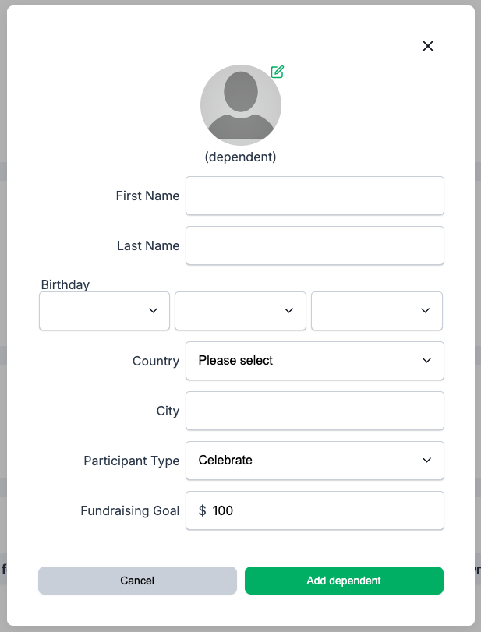Focus the First Name text field
Image resolution: width=481 pixels, height=632 pixels.
coord(314,196)
